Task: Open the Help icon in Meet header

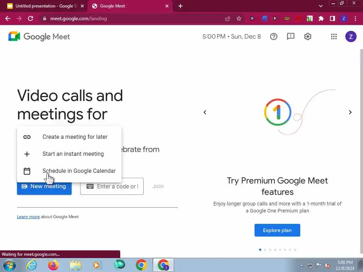Action: 273,36
